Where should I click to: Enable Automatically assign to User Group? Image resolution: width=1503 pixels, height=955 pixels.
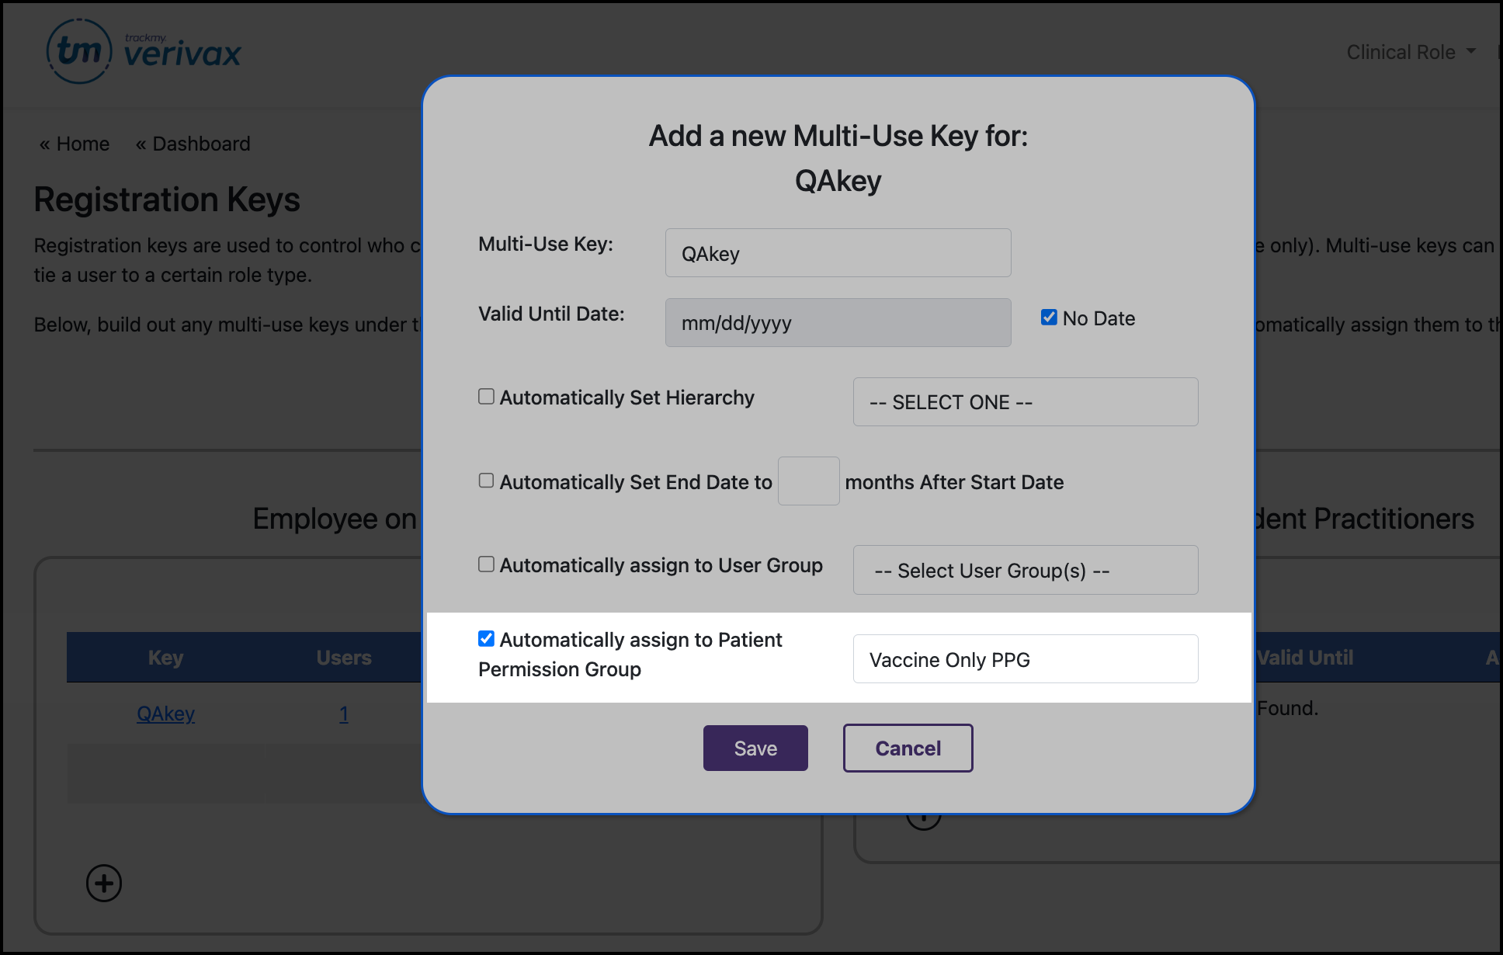tap(486, 564)
